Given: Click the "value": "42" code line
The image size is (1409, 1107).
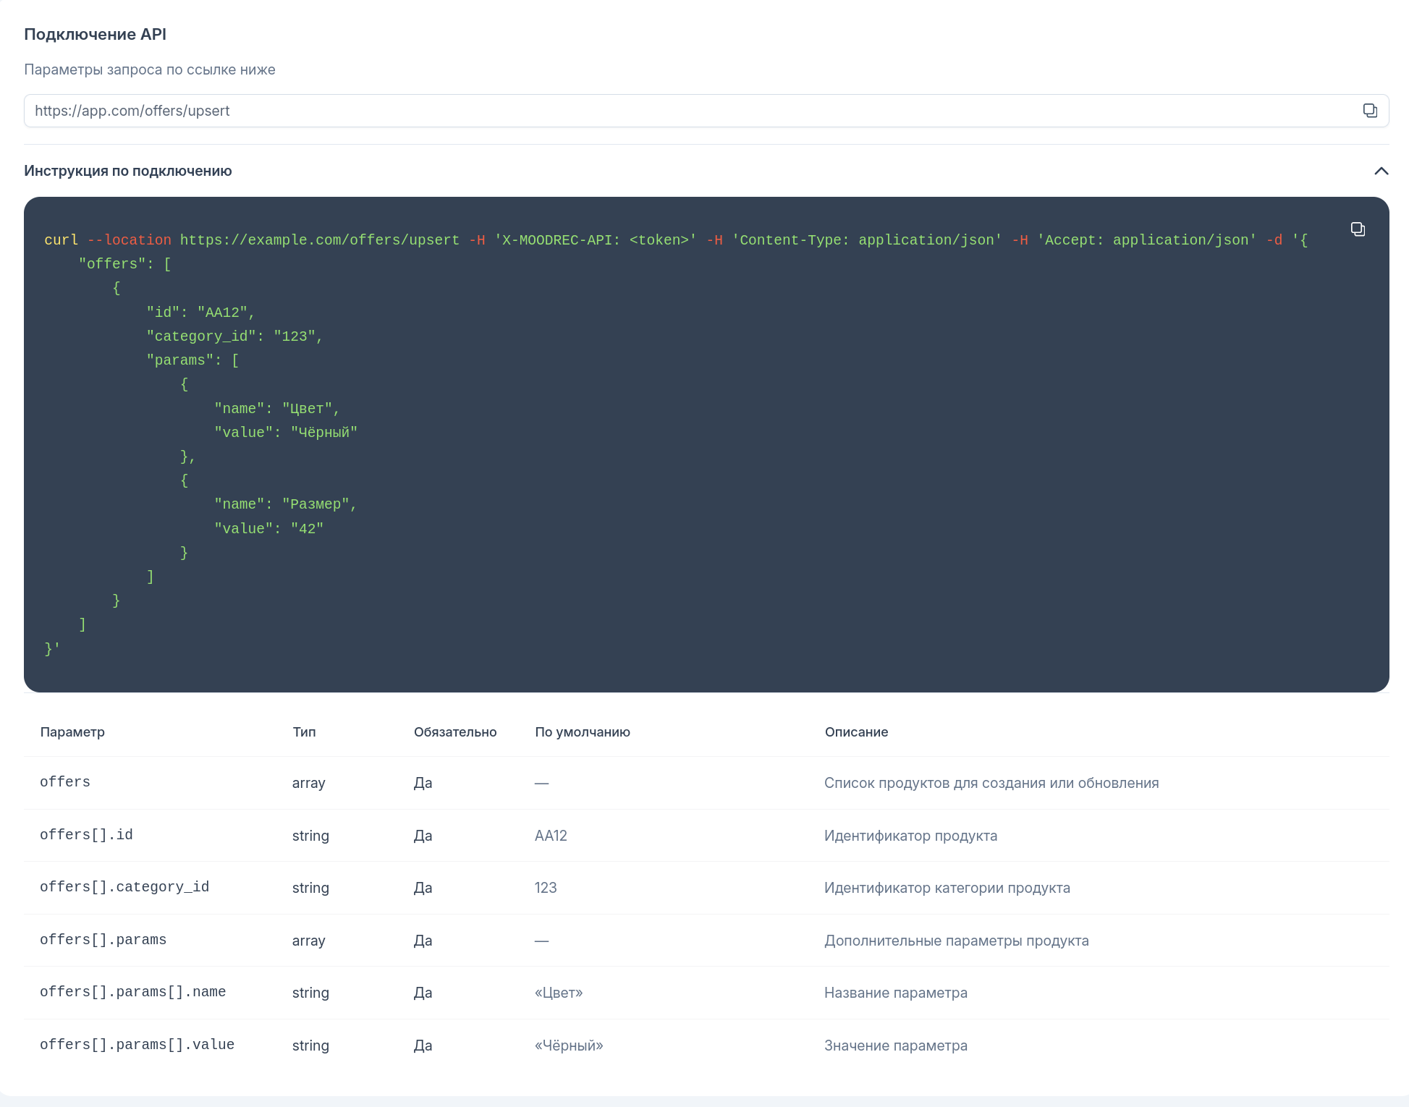Looking at the screenshot, I should pos(268,529).
